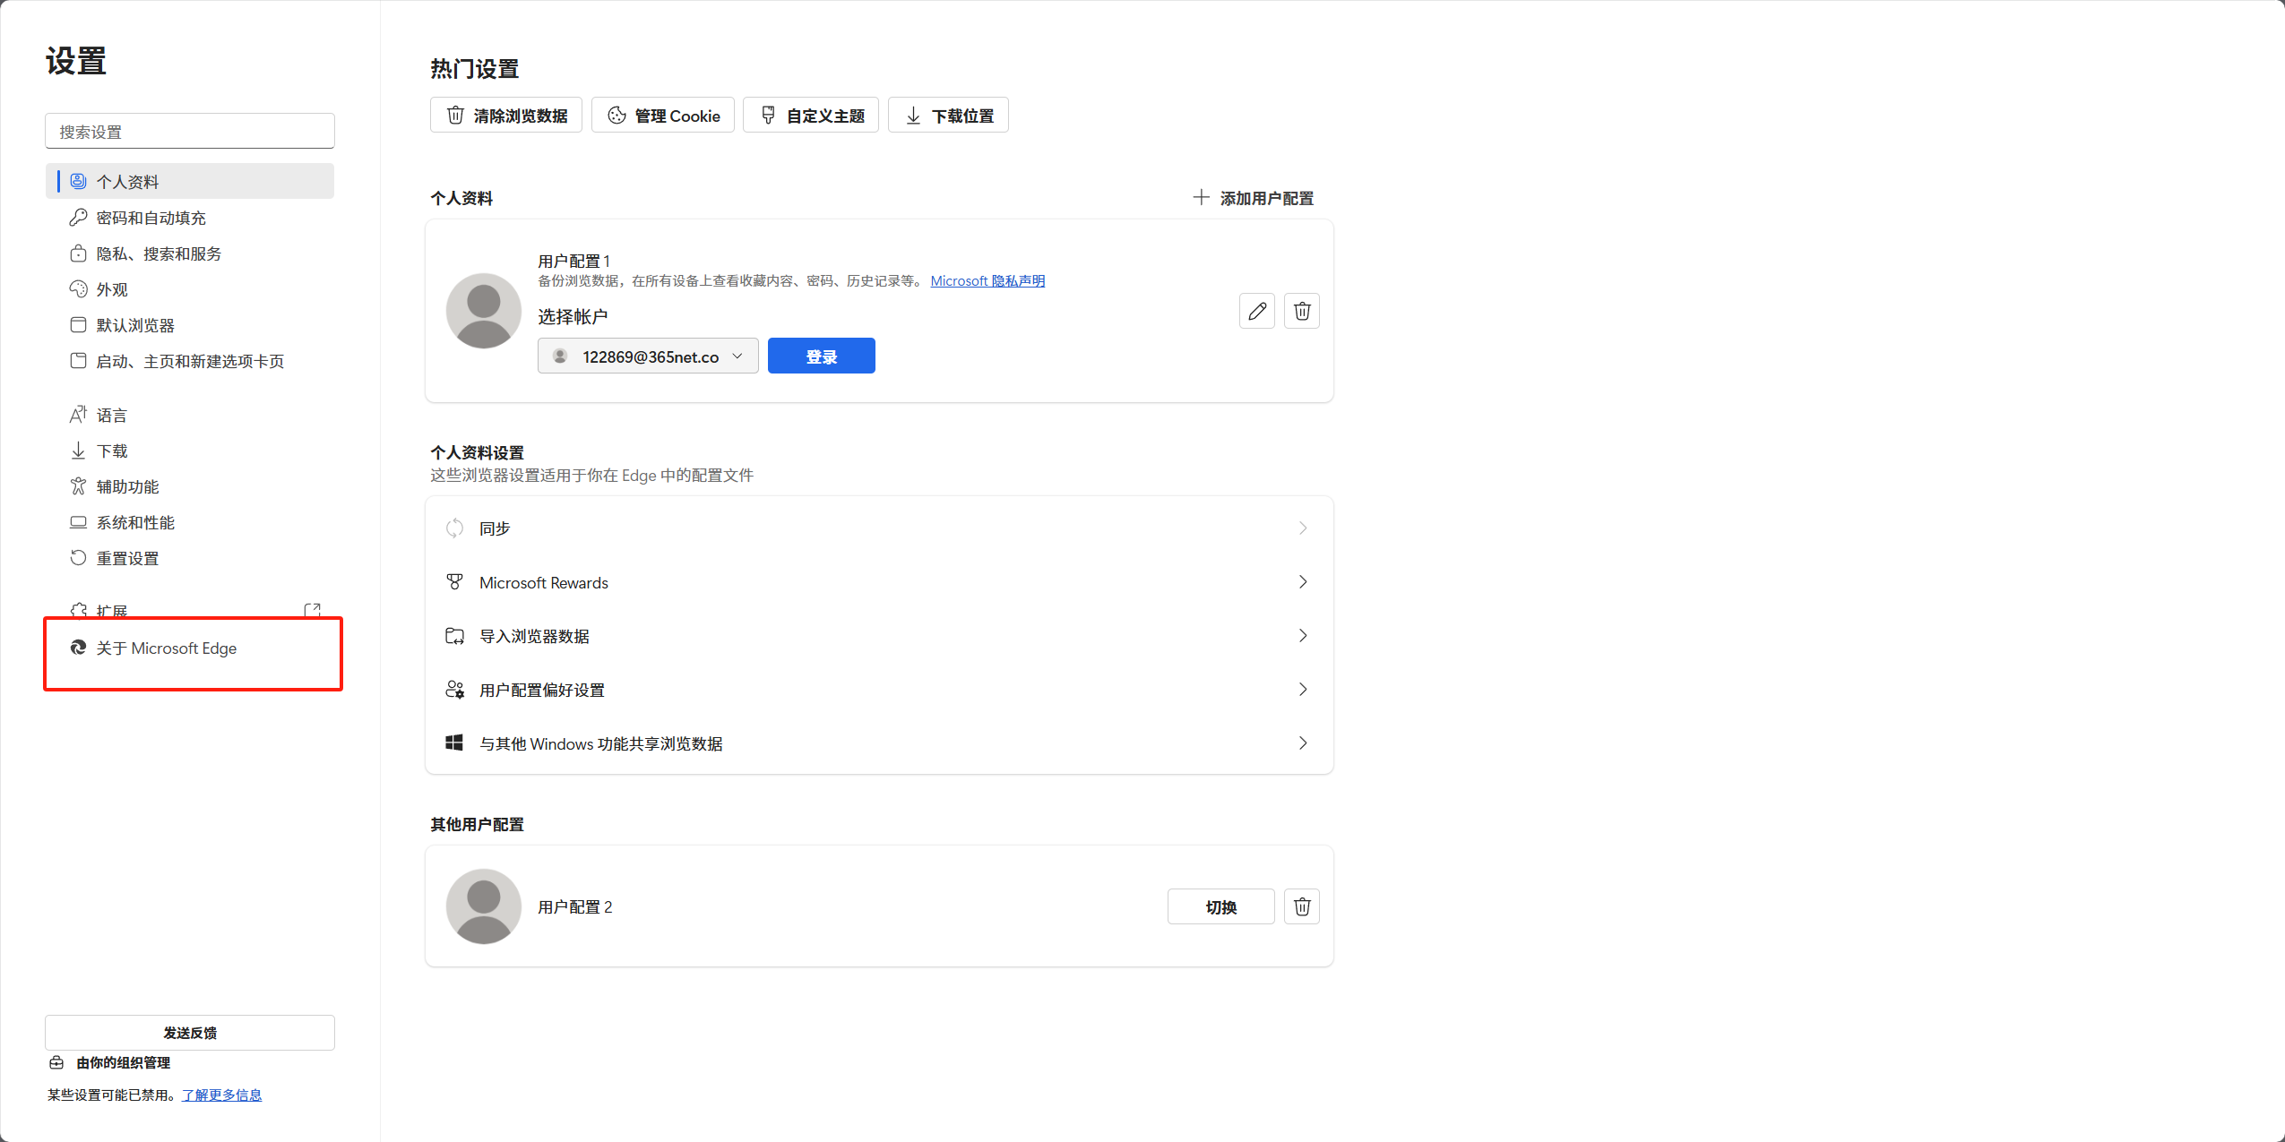Viewport: 2285px width, 1142px height.
Task: Click the Windows logo icon in sharing row
Action: (454, 743)
